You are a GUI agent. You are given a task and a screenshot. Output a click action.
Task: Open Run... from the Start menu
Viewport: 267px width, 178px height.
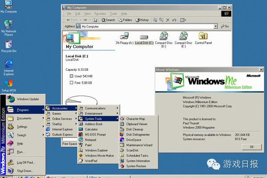(26, 152)
